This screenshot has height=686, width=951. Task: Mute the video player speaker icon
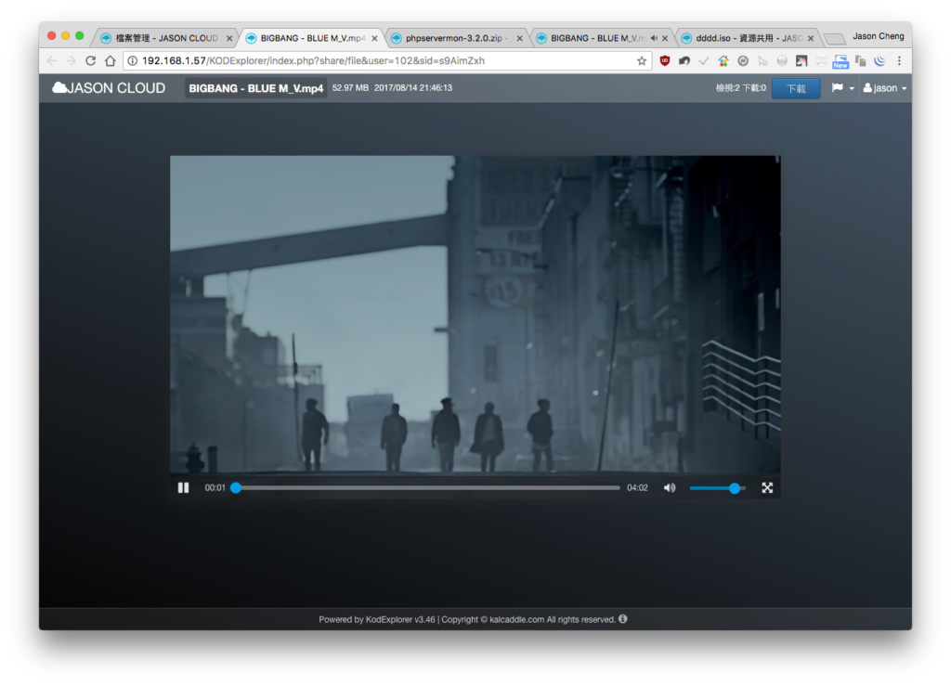670,488
